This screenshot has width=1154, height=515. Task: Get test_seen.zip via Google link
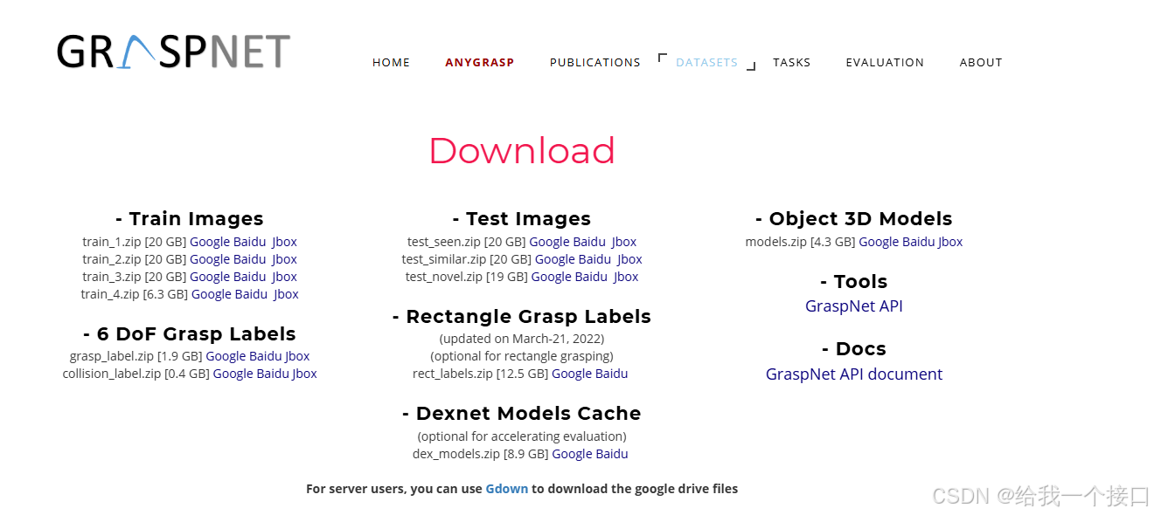[x=549, y=242]
